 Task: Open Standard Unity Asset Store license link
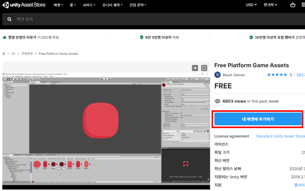tap(280, 136)
